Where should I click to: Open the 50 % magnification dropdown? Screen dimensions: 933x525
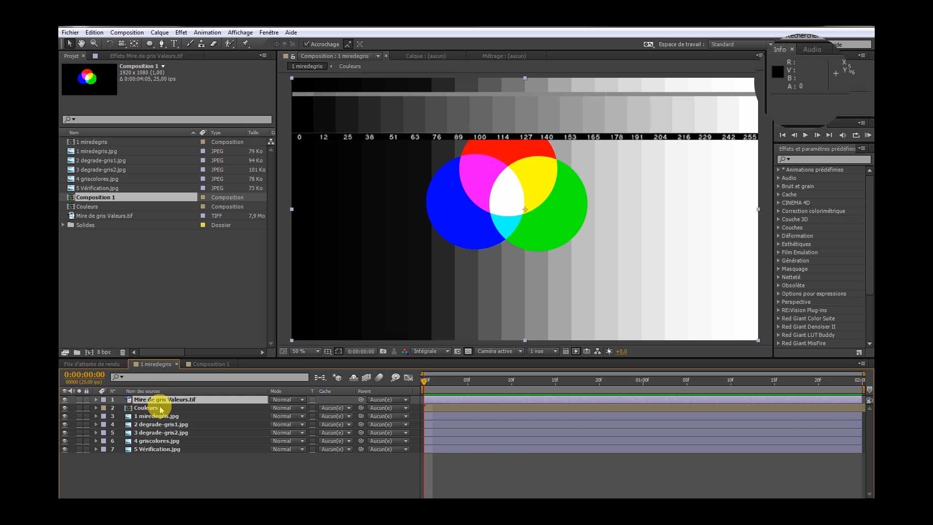coord(306,351)
